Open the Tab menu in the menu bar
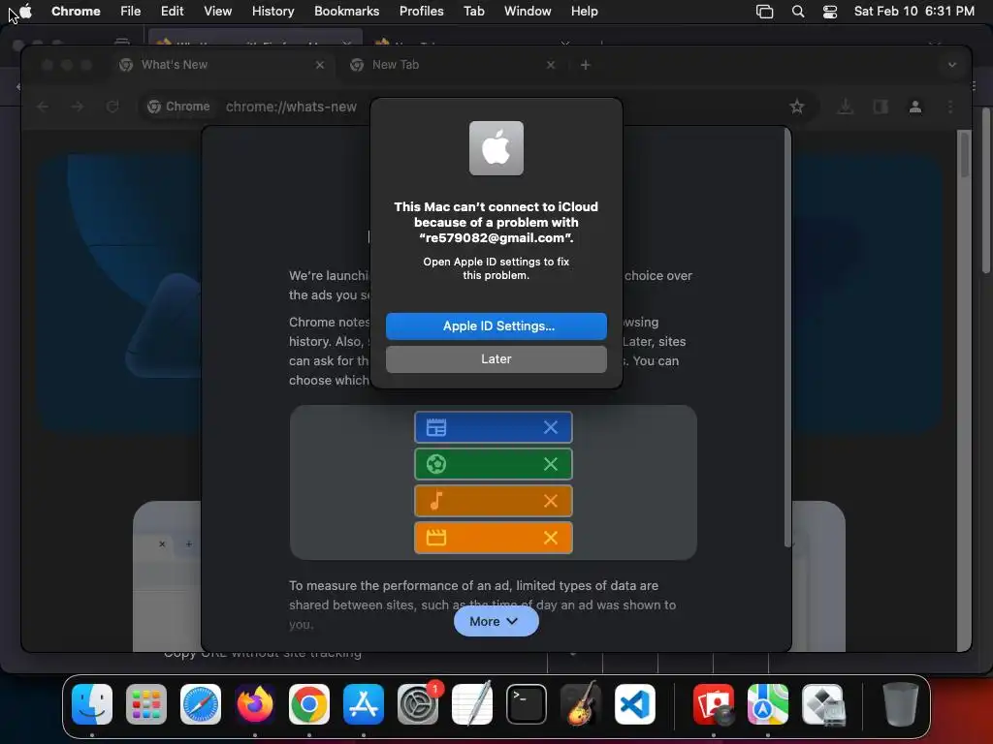Screen dimensions: 993x744 [473, 11]
